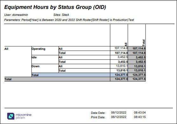Click grand Total row's value under Total column
Viewport: 177px width, 124px height.
point(139,79)
